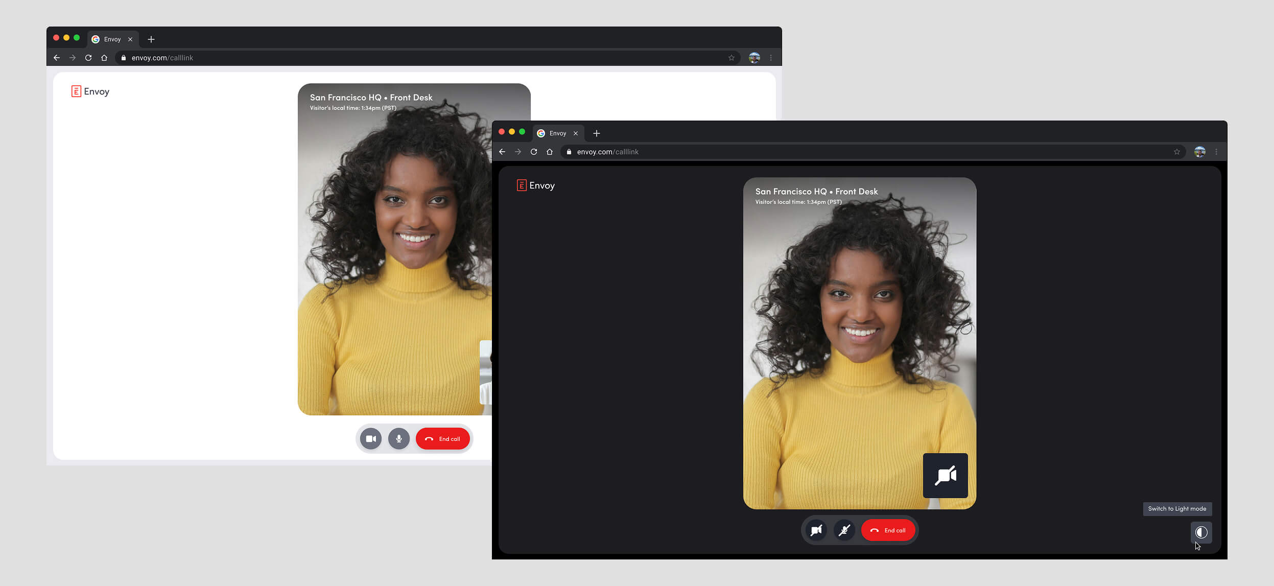Select the Envoy tab in back window
The width and height of the screenshot is (1274, 586).
(x=112, y=39)
